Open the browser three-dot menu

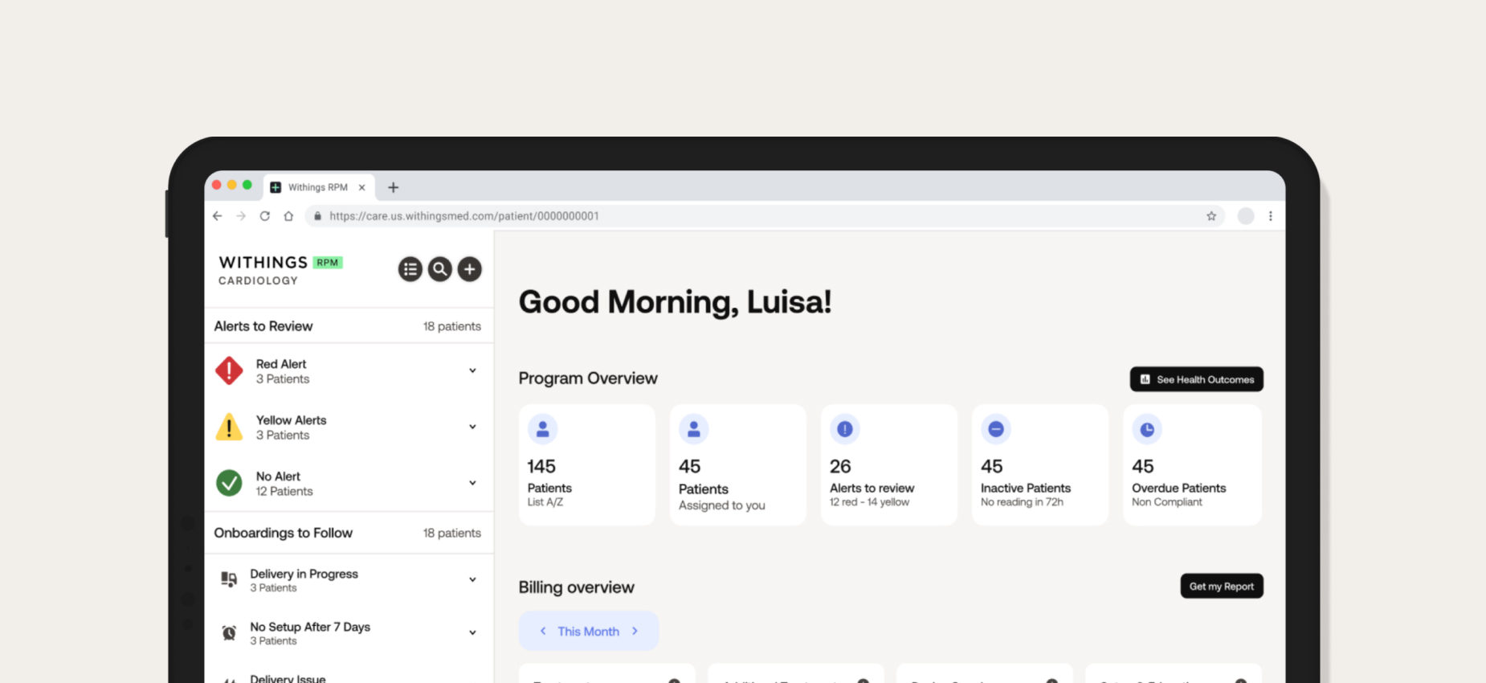pos(1270,216)
